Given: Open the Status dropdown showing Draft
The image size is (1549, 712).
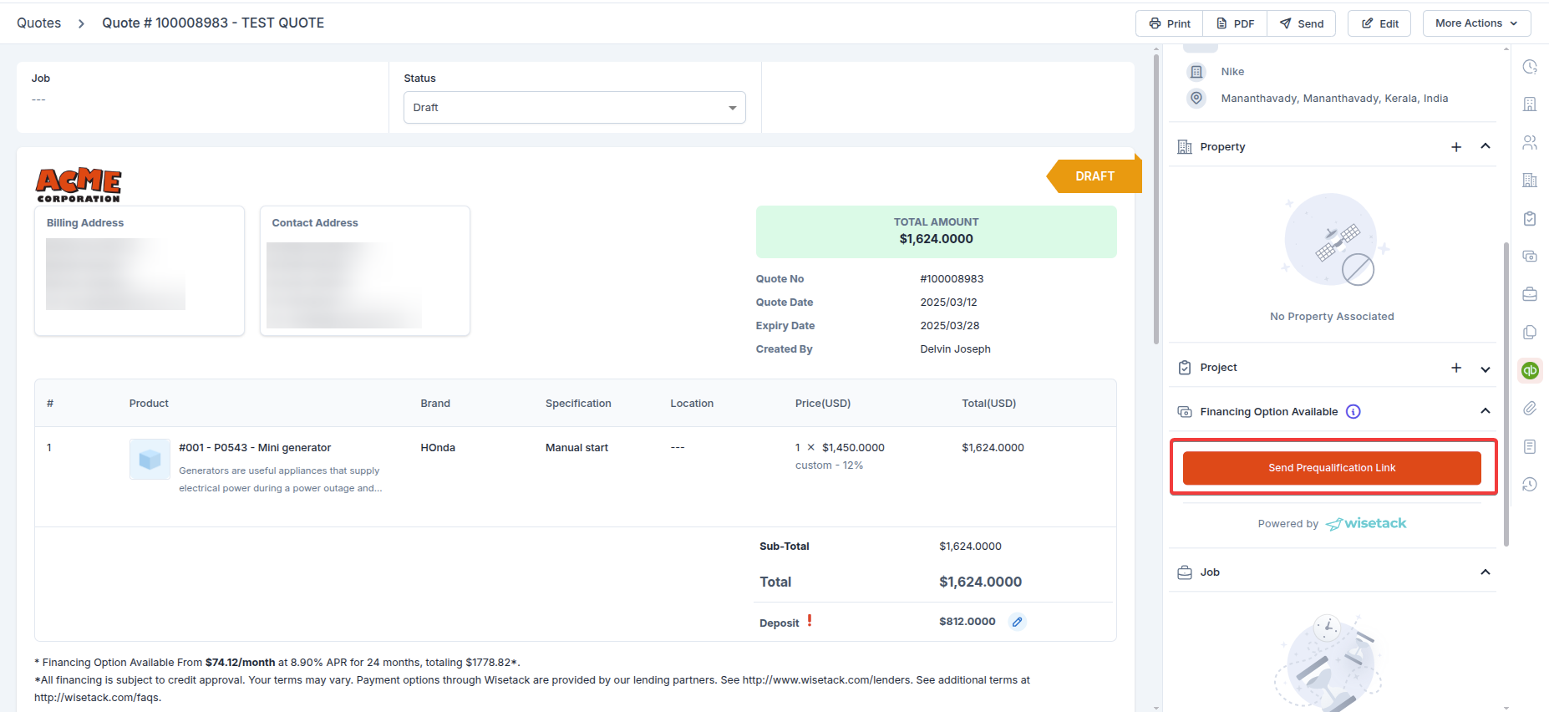Looking at the screenshot, I should pyautogui.click(x=575, y=107).
